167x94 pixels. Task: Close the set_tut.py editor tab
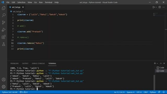click(x=23, y=7)
